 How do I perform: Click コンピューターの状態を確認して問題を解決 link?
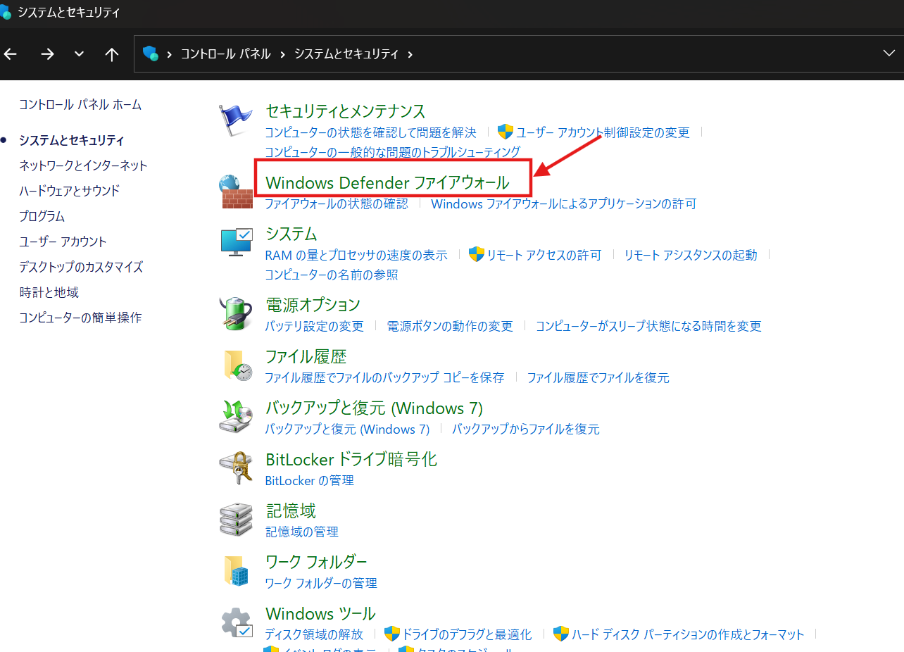[370, 132]
